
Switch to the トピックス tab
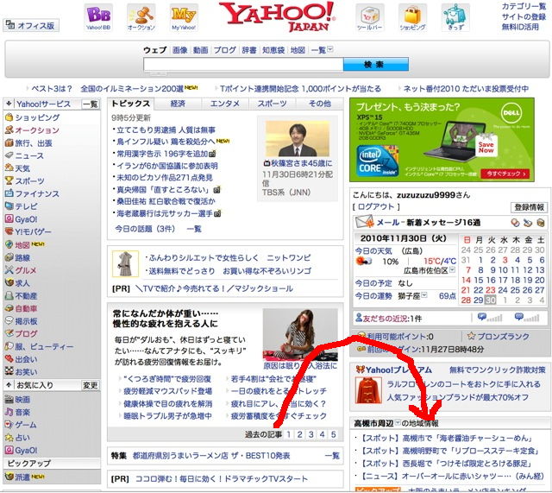130,104
